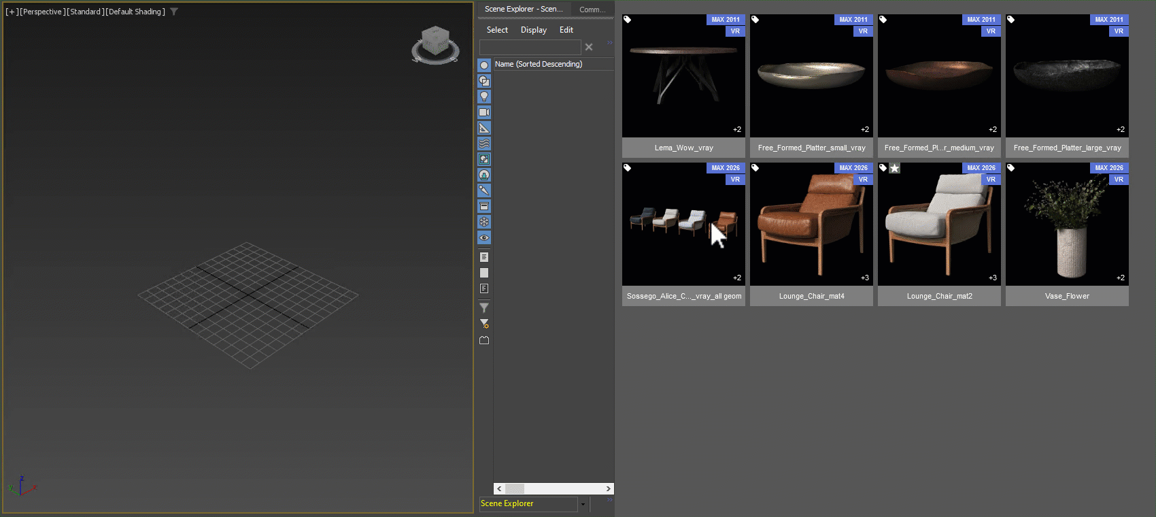Click the MAX 2011 badge on Lema_Wow_vray
This screenshot has height=517, width=1156.
pos(726,20)
